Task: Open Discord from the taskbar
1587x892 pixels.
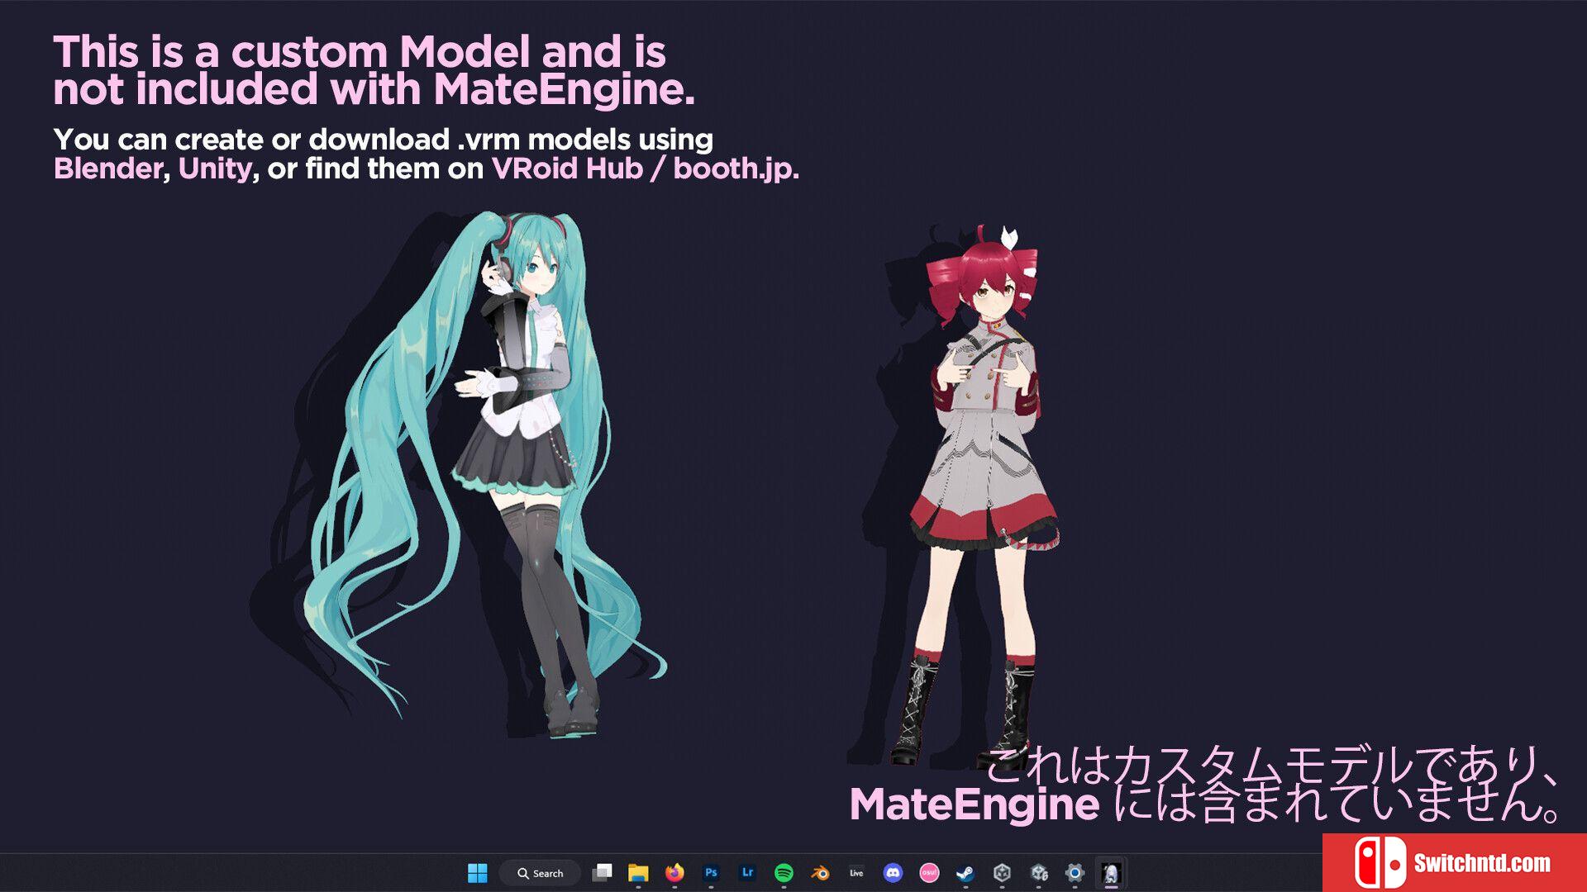Action: coord(893,873)
